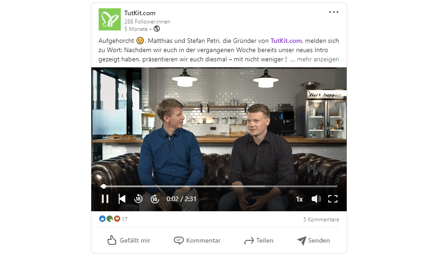Open the 5 Kommentare link
This screenshot has height=256, width=438.
click(x=321, y=220)
